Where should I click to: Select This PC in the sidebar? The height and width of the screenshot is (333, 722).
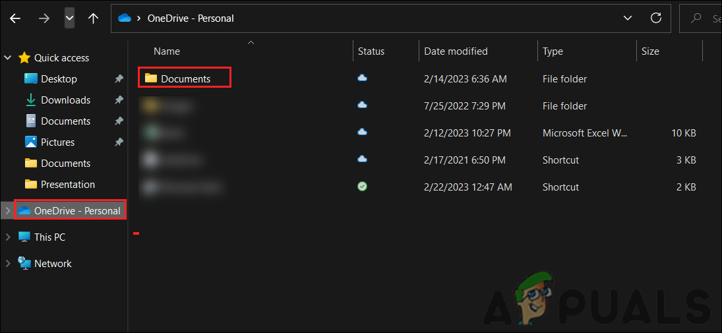coord(49,237)
